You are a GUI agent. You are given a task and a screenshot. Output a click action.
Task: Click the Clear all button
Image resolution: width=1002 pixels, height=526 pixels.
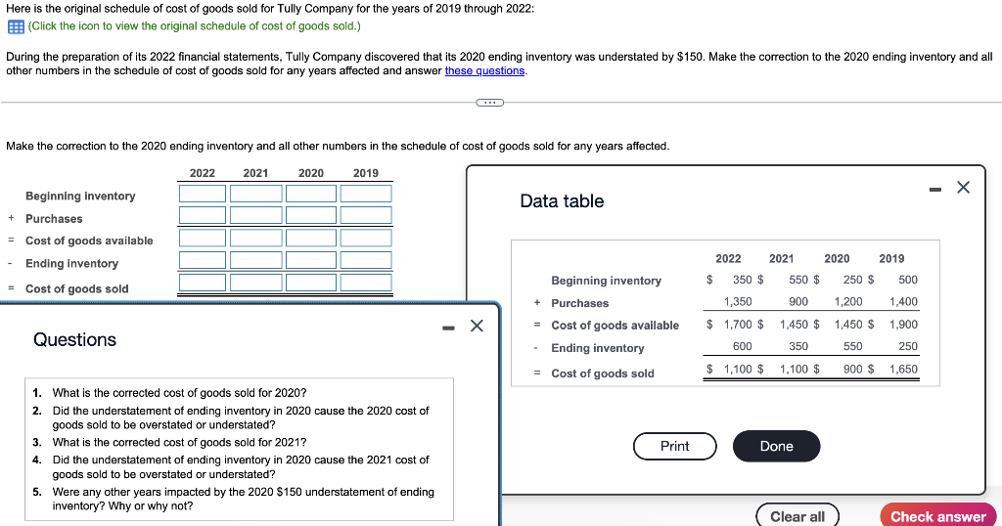797,516
